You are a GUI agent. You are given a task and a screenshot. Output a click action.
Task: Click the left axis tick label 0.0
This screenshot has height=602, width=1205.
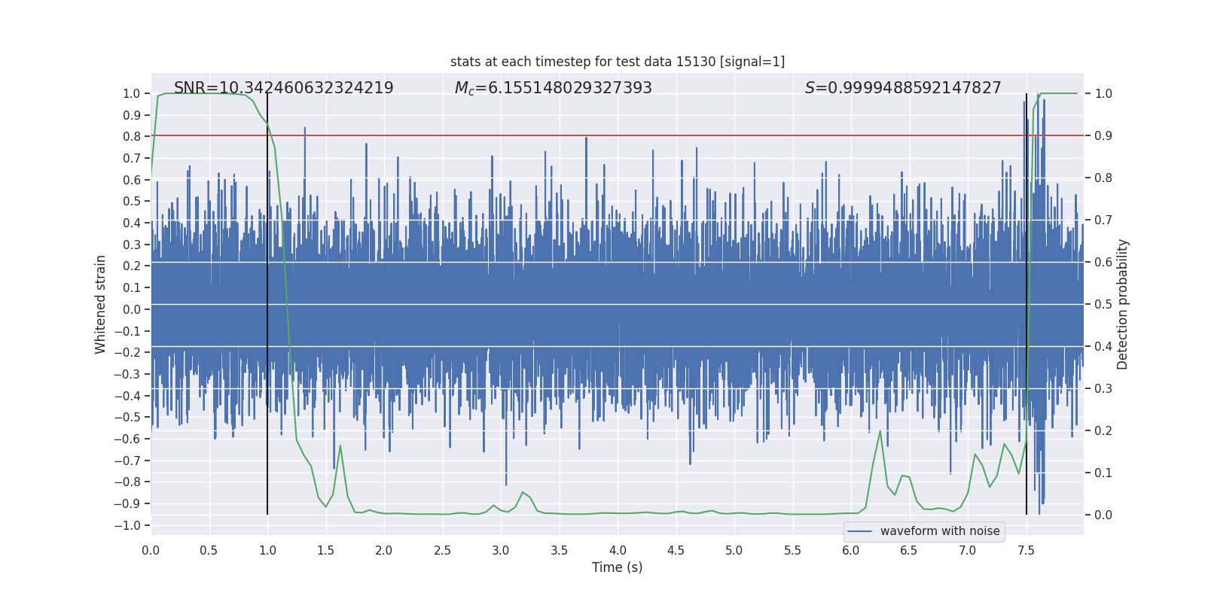(132, 309)
